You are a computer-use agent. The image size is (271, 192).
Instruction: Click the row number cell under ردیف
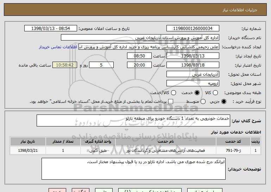[x=256, y=150]
